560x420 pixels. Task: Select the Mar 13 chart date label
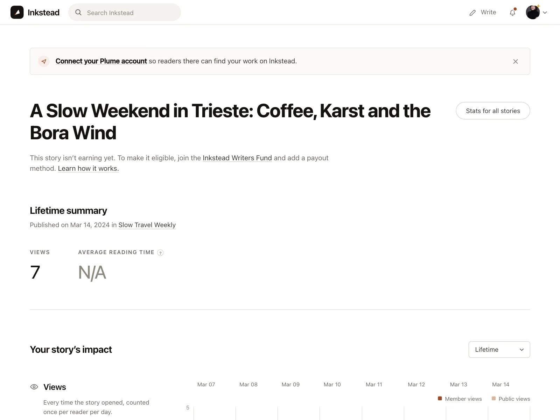458,385
